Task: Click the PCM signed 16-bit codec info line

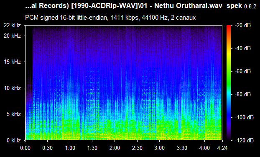Action: (x=110, y=18)
